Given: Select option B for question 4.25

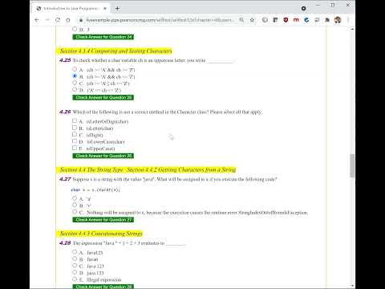Looking at the screenshot, I should tap(75, 76).
